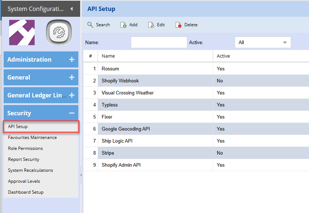Collapse the Security section
This screenshot has height=213, width=309.
point(71,113)
